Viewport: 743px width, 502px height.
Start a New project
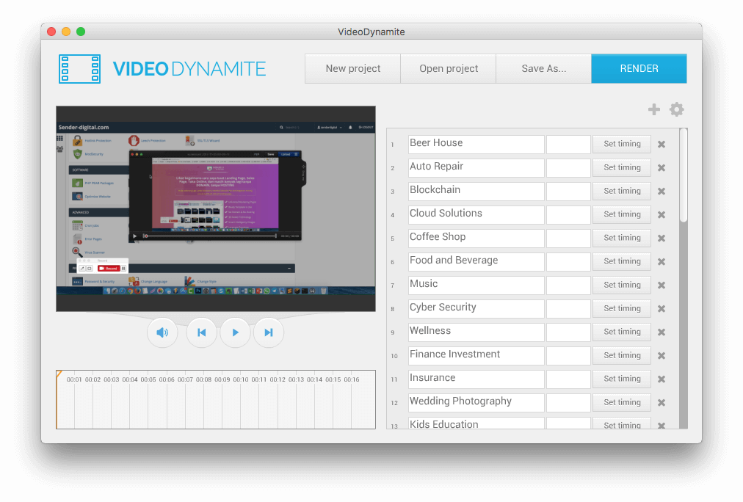(x=352, y=68)
